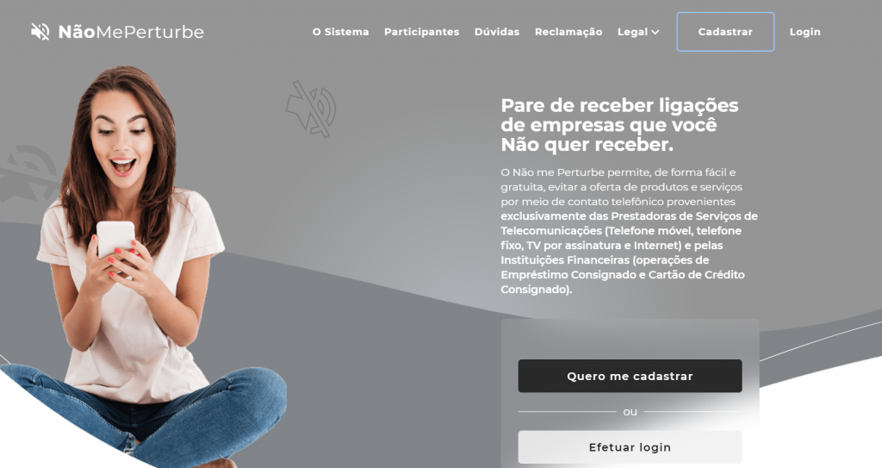The image size is (882, 468).
Task: Click the faint crossed-out phone watermark icon
Action: pos(311,109)
